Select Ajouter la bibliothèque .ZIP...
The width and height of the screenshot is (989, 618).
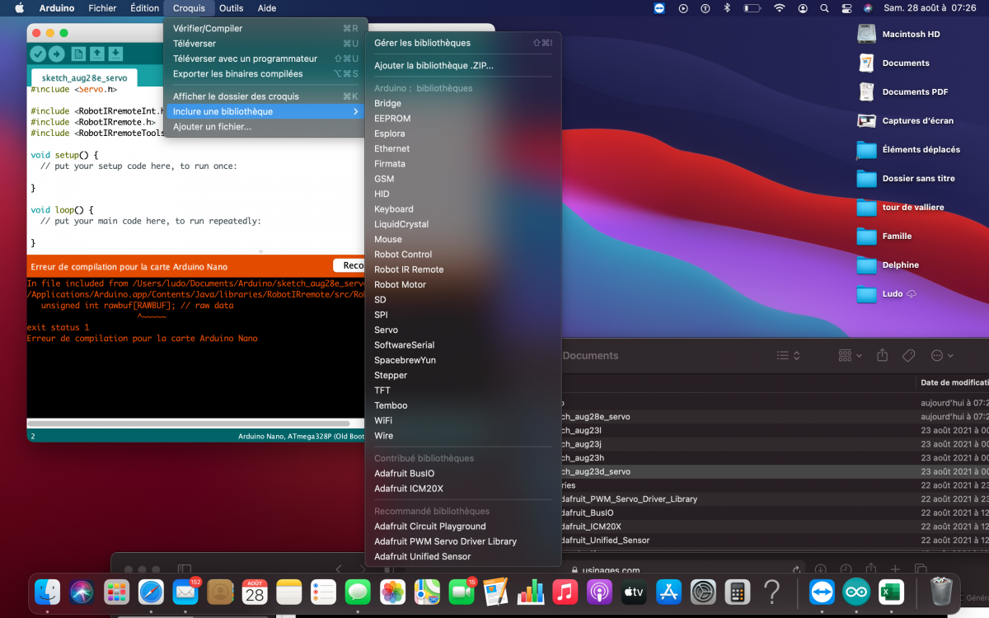[463, 65]
